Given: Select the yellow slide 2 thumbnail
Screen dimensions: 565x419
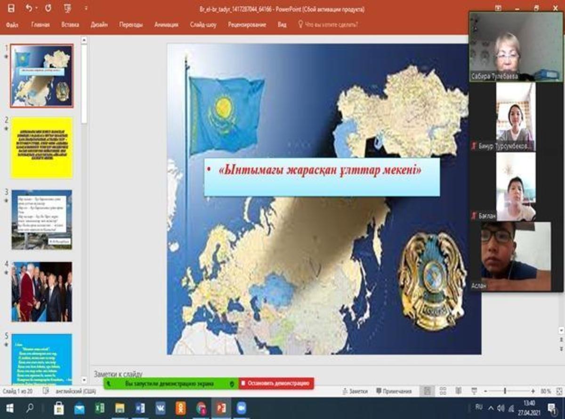Looking at the screenshot, I should (x=42, y=147).
